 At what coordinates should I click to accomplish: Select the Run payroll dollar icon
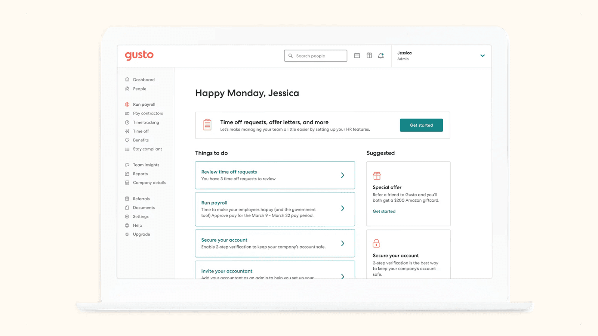pyautogui.click(x=127, y=104)
